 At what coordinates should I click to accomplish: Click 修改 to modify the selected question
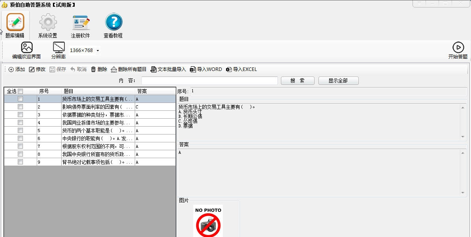[x=37, y=69]
